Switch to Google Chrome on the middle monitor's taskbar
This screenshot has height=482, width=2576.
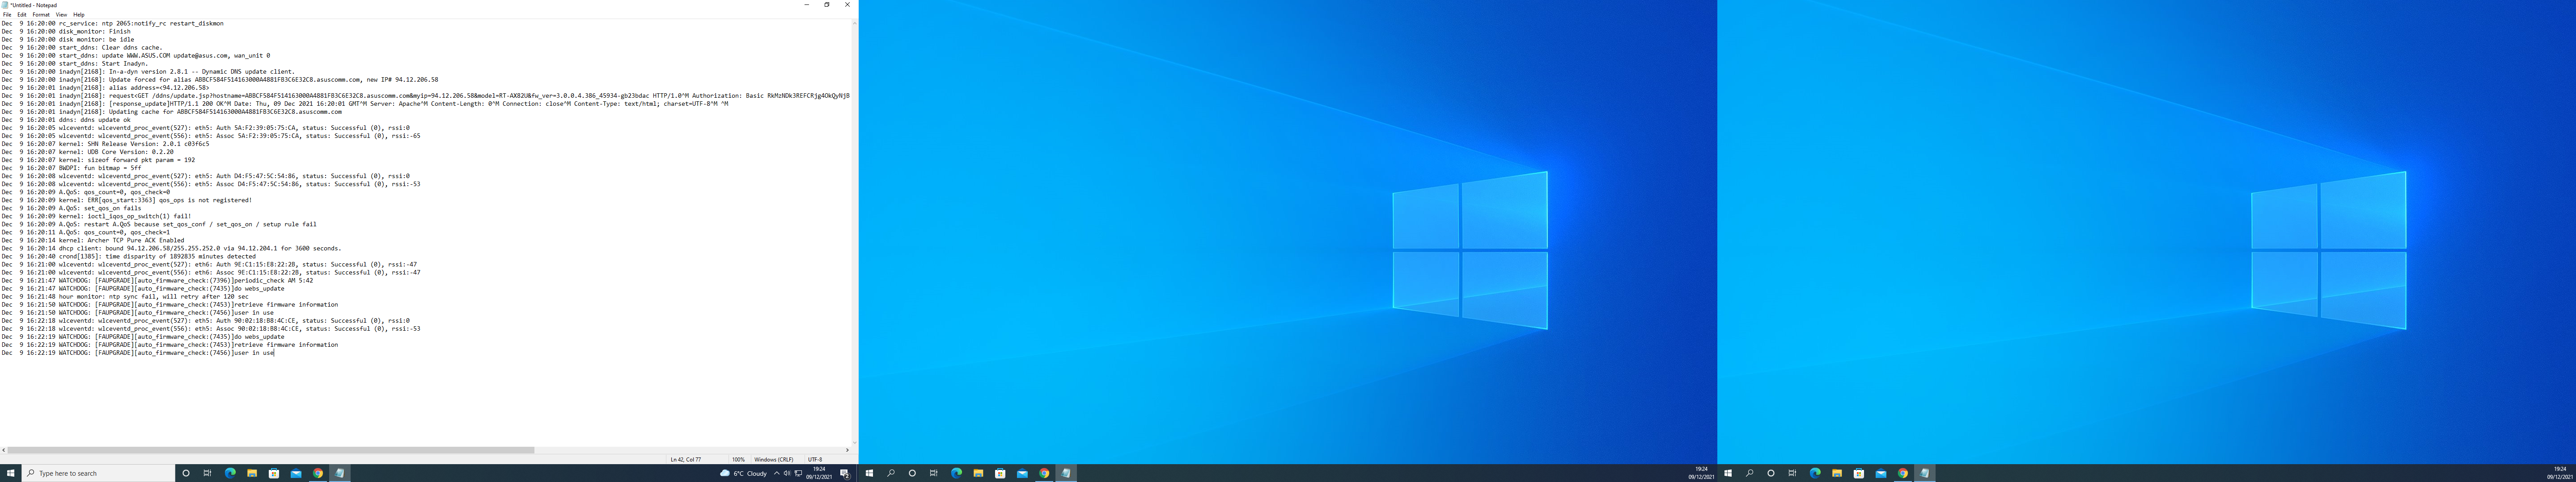click(x=1044, y=473)
